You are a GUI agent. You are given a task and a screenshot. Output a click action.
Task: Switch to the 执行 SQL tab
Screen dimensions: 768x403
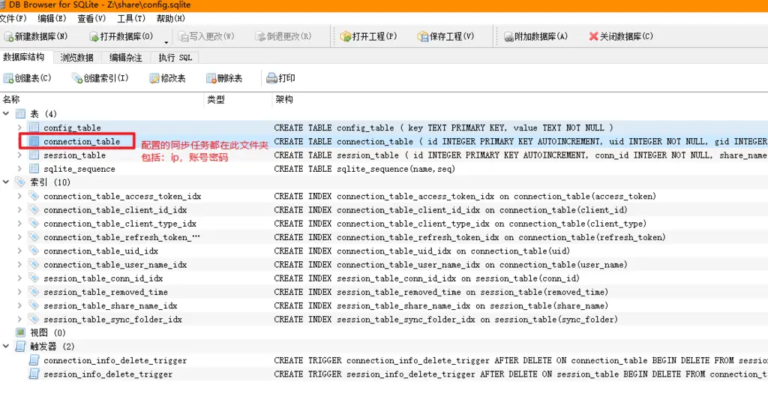pos(175,58)
